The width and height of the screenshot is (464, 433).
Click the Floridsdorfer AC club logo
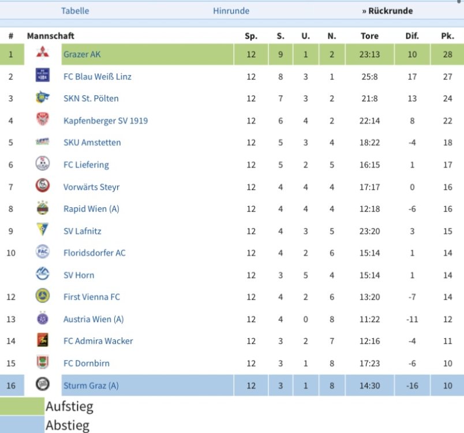pyautogui.click(x=42, y=252)
